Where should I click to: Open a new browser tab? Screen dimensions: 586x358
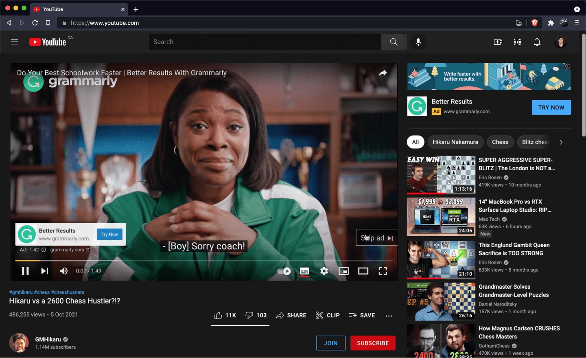pyautogui.click(x=136, y=9)
